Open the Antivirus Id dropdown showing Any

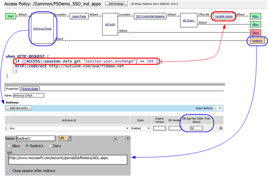pyautogui.click(x=69, y=128)
